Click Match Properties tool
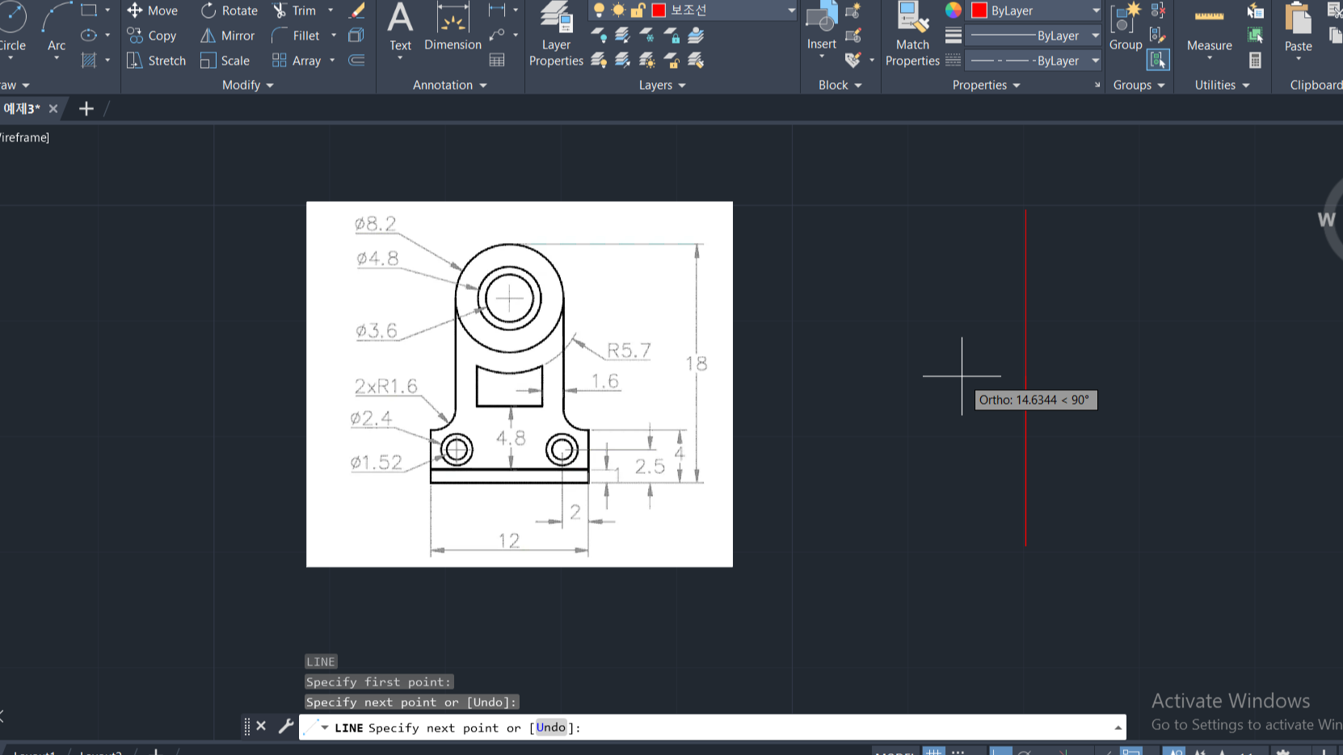Viewport: 1343px width, 755px height. pyautogui.click(x=912, y=35)
